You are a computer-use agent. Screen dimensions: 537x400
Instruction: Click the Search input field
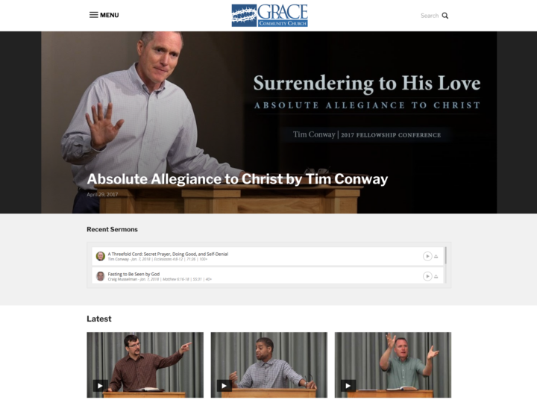click(x=430, y=16)
